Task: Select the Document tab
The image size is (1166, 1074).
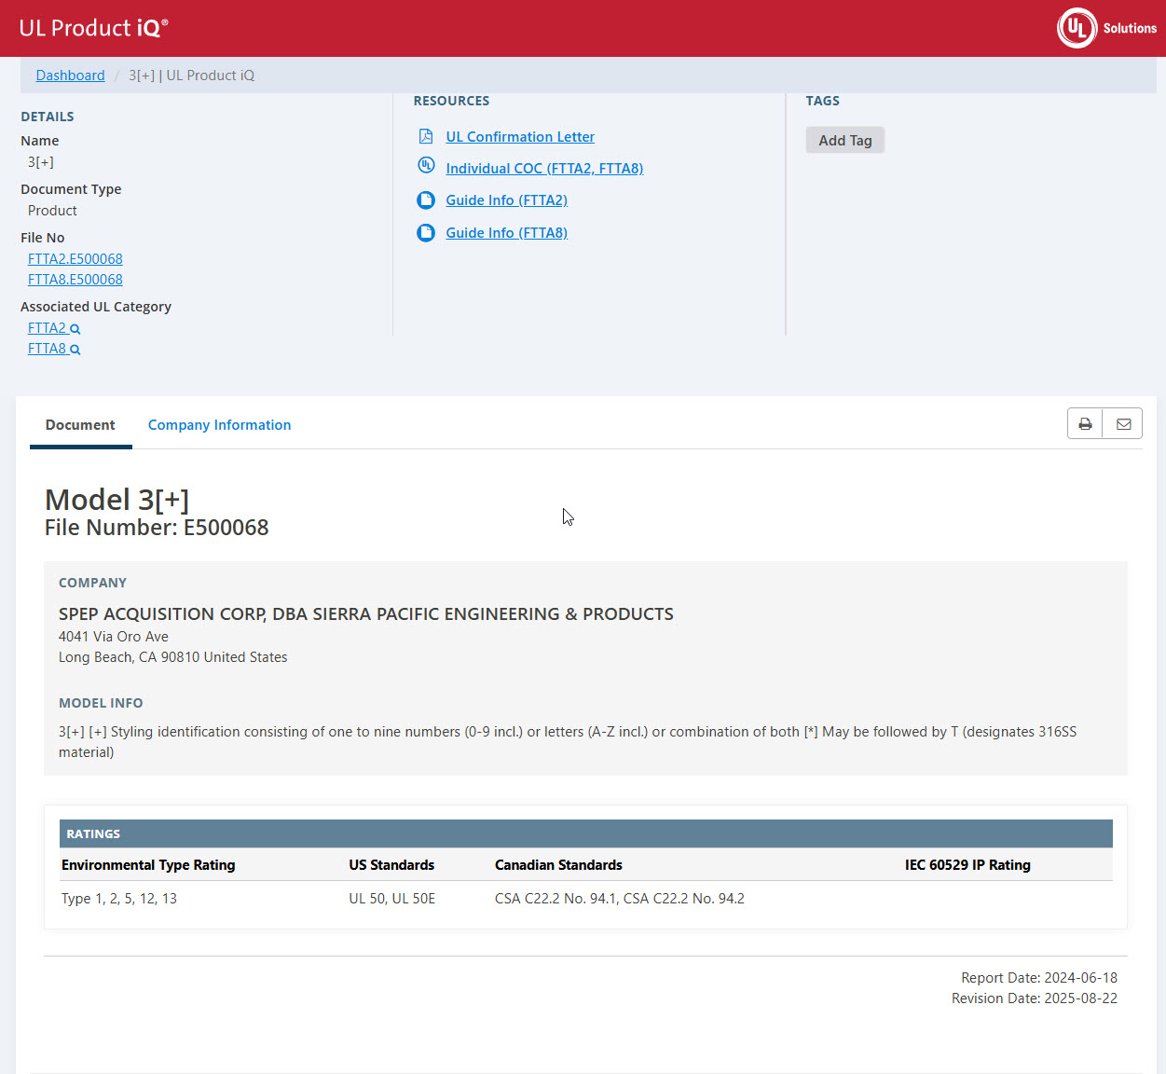Action: coord(80,425)
